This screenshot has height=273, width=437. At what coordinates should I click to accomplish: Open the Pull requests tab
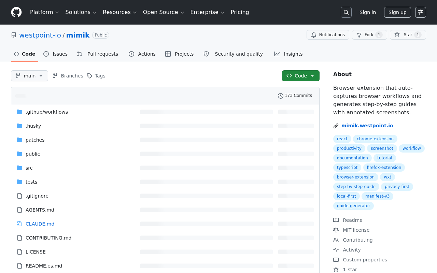98,54
